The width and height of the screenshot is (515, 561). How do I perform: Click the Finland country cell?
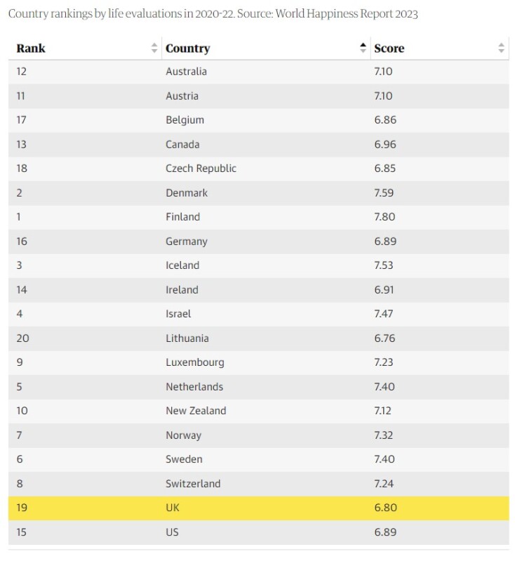[183, 217]
